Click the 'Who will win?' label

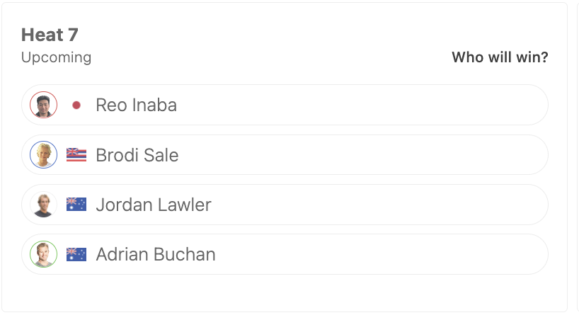pos(500,57)
